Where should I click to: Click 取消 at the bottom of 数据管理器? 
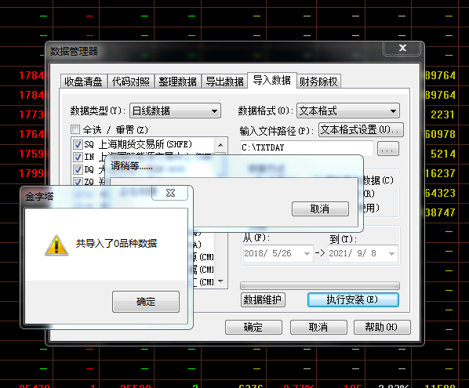click(318, 328)
